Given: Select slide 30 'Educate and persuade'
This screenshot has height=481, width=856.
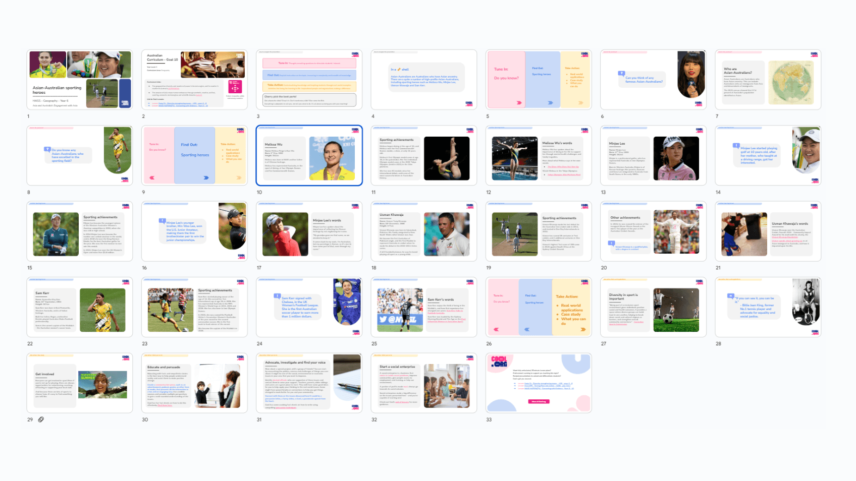Looking at the screenshot, I should (x=194, y=383).
